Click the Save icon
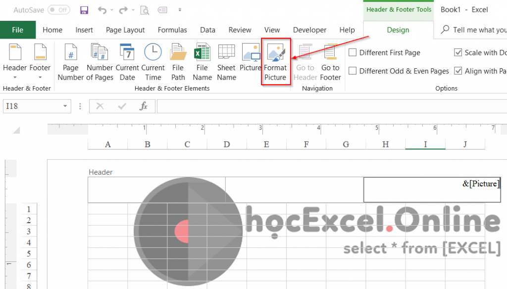The image size is (507, 289). tap(84, 9)
